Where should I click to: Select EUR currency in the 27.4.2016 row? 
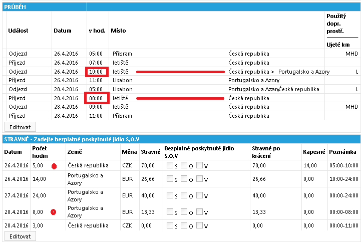[x=128, y=195]
